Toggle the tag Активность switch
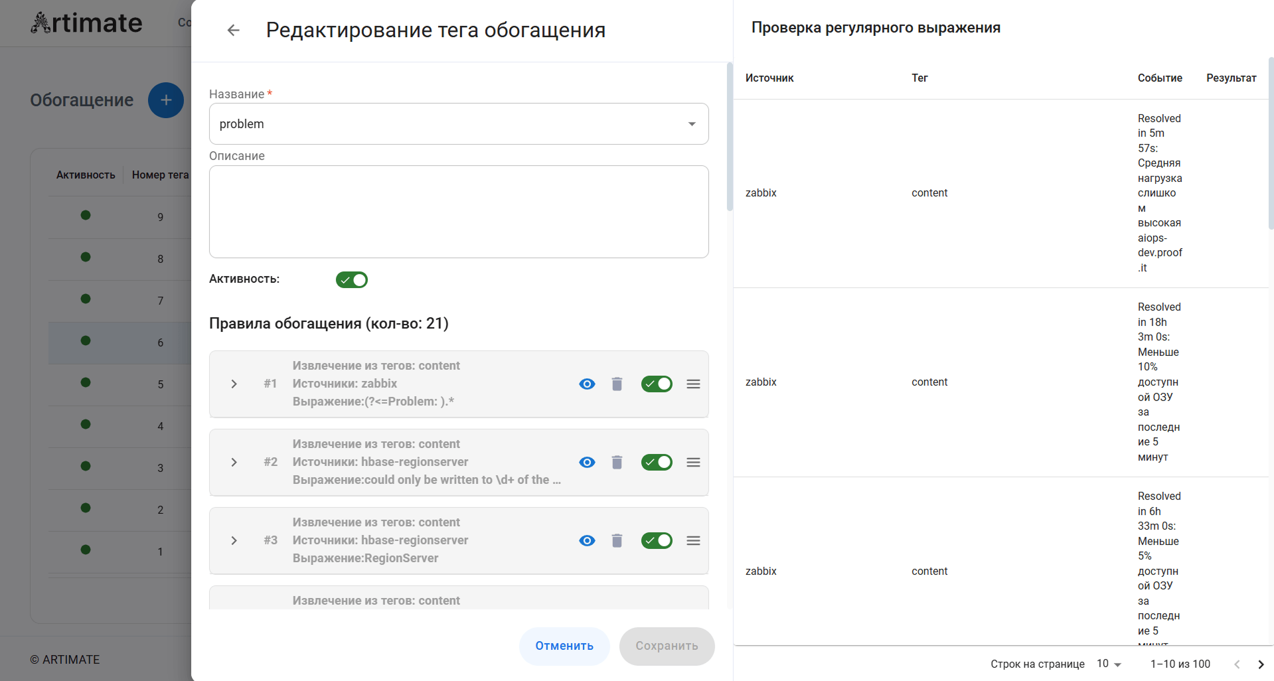 coord(352,280)
